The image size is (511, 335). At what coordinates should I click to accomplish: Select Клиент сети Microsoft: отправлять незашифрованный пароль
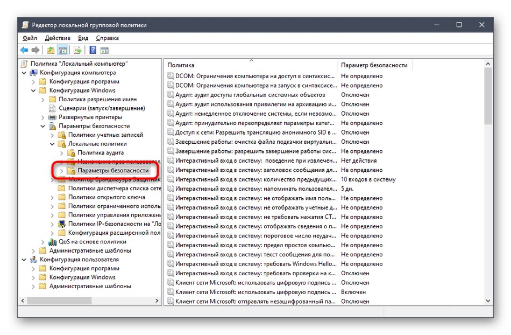pyautogui.click(x=255, y=302)
